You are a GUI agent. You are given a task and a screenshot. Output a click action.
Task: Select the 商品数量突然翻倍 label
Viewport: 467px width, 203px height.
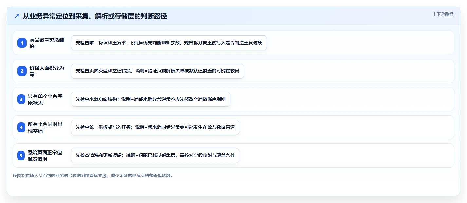[x=47, y=43]
